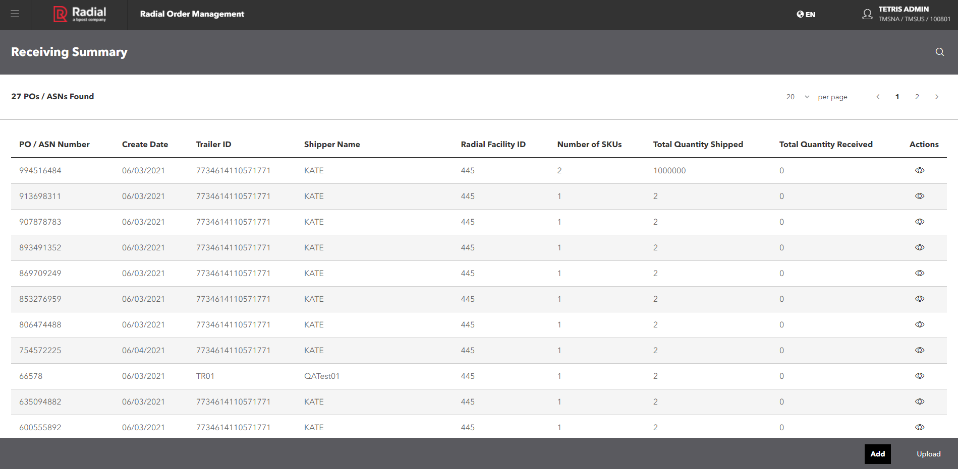
Task: Click the Upload button
Action: point(928,453)
